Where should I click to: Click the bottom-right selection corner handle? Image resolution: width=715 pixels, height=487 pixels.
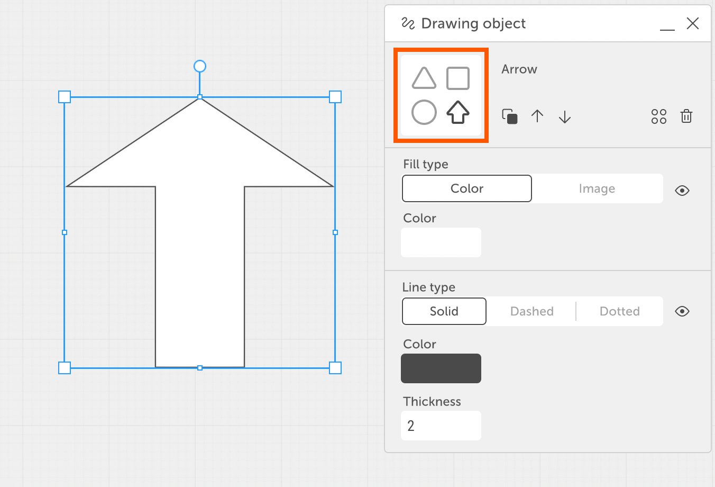point(335,368)
